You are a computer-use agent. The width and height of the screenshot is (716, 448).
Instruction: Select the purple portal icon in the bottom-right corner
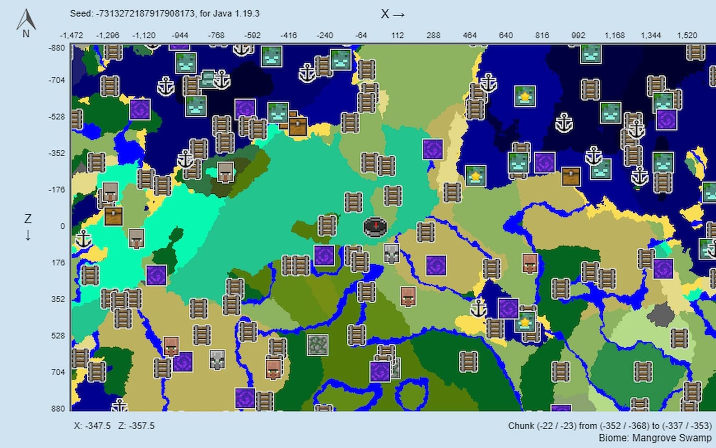point(560,407)
